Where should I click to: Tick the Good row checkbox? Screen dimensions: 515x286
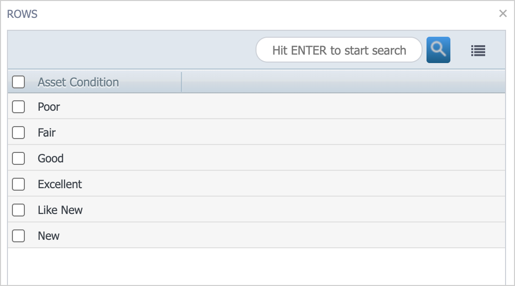coord(18,158)
